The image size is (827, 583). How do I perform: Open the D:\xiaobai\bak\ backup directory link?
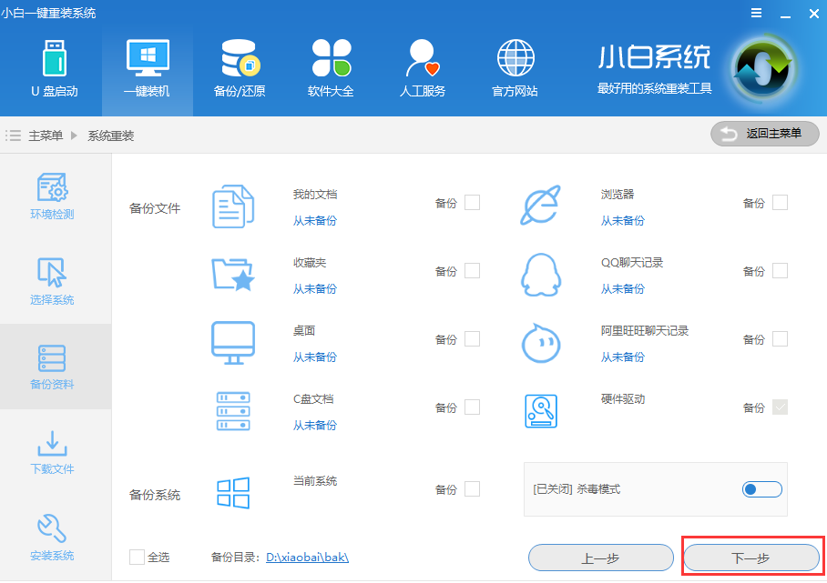(x=307, y=558)
